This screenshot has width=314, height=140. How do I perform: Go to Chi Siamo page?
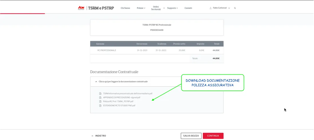[x=125, y=8]
